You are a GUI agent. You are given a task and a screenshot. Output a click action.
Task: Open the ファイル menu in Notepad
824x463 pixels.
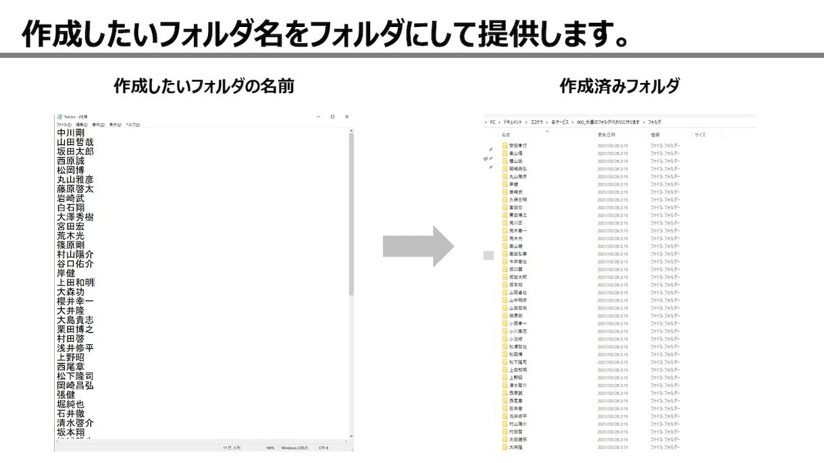point(64,125)
